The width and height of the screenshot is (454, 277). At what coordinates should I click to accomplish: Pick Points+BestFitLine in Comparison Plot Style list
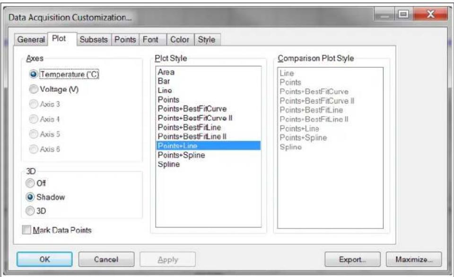(331, 110)
